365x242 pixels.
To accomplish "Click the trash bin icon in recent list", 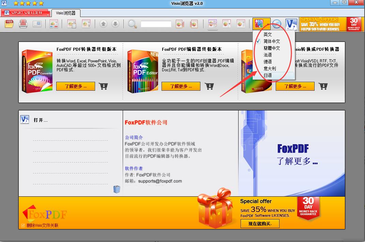I will [117, 189].
